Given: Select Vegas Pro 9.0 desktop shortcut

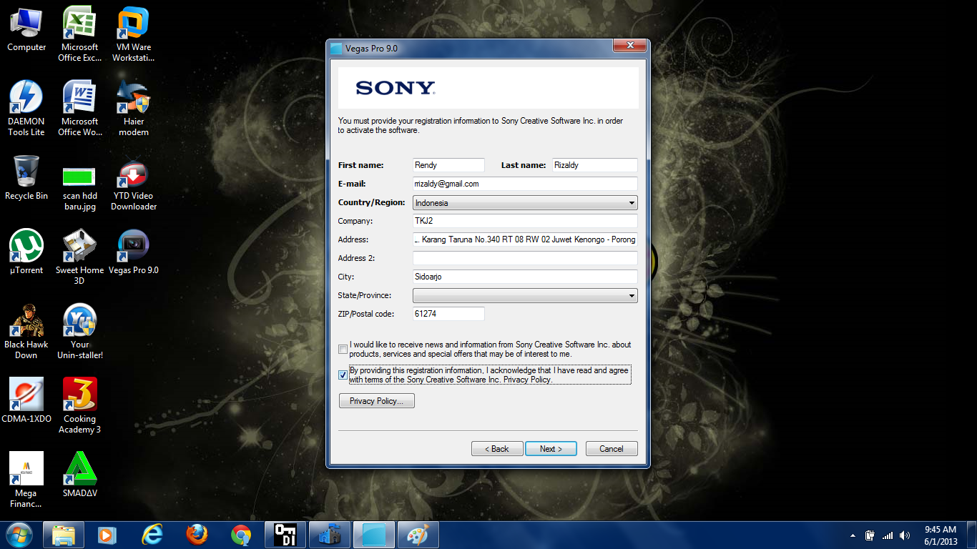Looking at the screenshot, I should pos(133,253).
